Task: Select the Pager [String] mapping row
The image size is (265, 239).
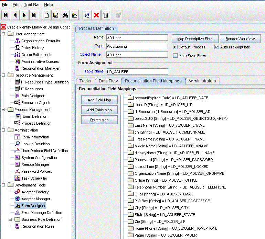Action: tap(162, 235)
